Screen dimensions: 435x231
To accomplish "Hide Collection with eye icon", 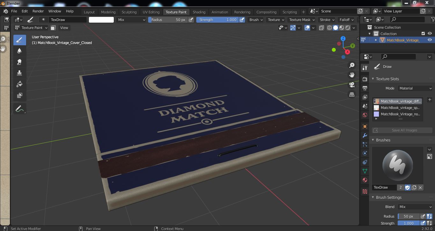I will tap(430, 33).
